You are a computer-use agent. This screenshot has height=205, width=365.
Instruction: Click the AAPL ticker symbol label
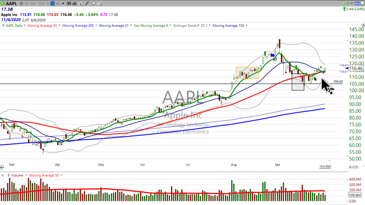(11, 3)
